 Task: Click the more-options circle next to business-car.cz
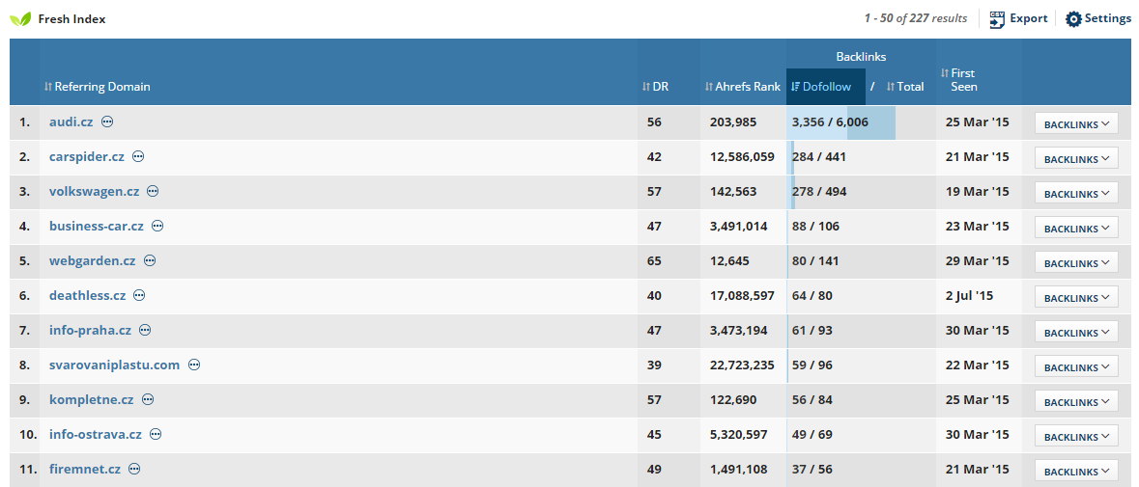157,226
